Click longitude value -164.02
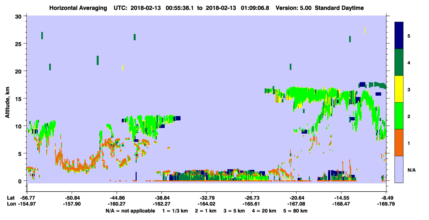The width and height of the screenshot is (429, 220). coord(207,204)
